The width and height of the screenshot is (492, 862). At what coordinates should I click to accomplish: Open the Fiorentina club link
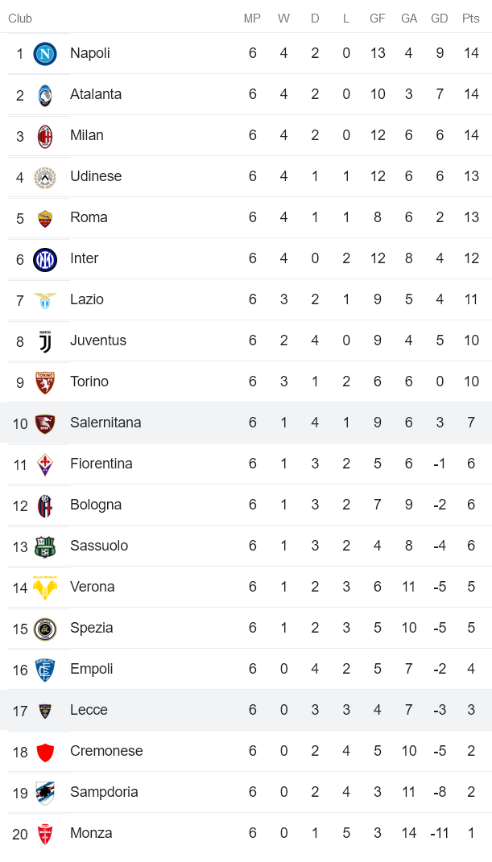[x=101, y=464]
